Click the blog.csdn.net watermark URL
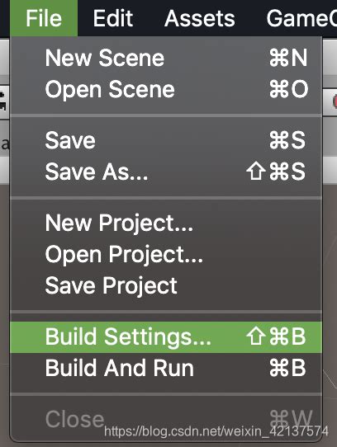The width and height of the screenshot is (337, 447). click(216, 431)
